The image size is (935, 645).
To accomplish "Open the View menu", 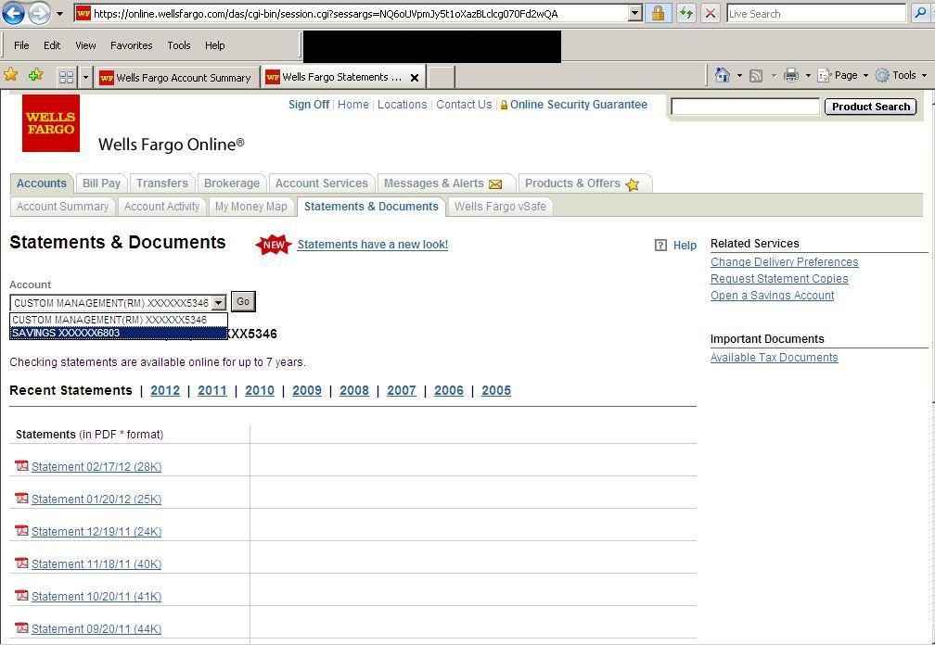I will (85, 45).
